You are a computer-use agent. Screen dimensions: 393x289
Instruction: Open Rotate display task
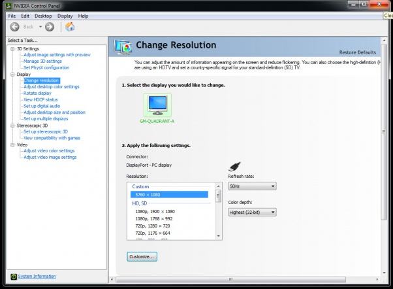point(37,93)
